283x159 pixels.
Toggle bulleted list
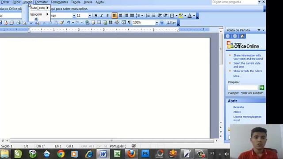[153, 15]
